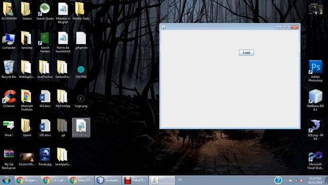Open the WebApplic... folder
This screenshot has height=185, width=328.
(x=27, y=69)
